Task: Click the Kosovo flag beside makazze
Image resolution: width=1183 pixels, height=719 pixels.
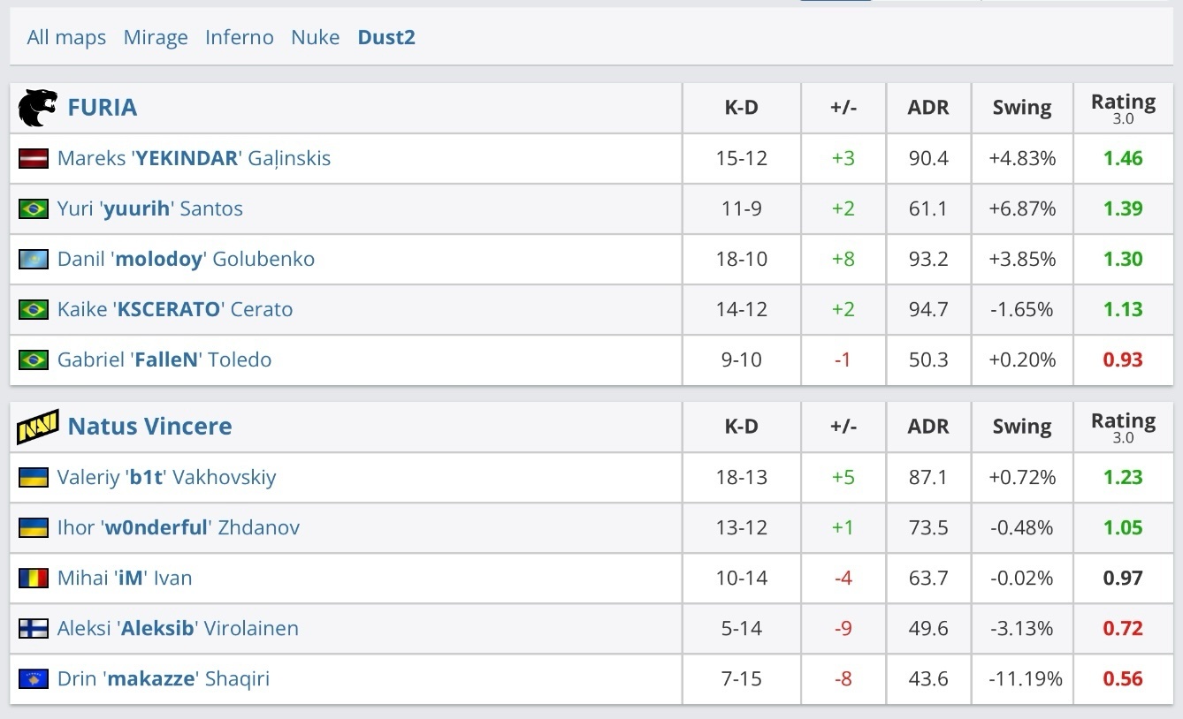Action: 34,679
